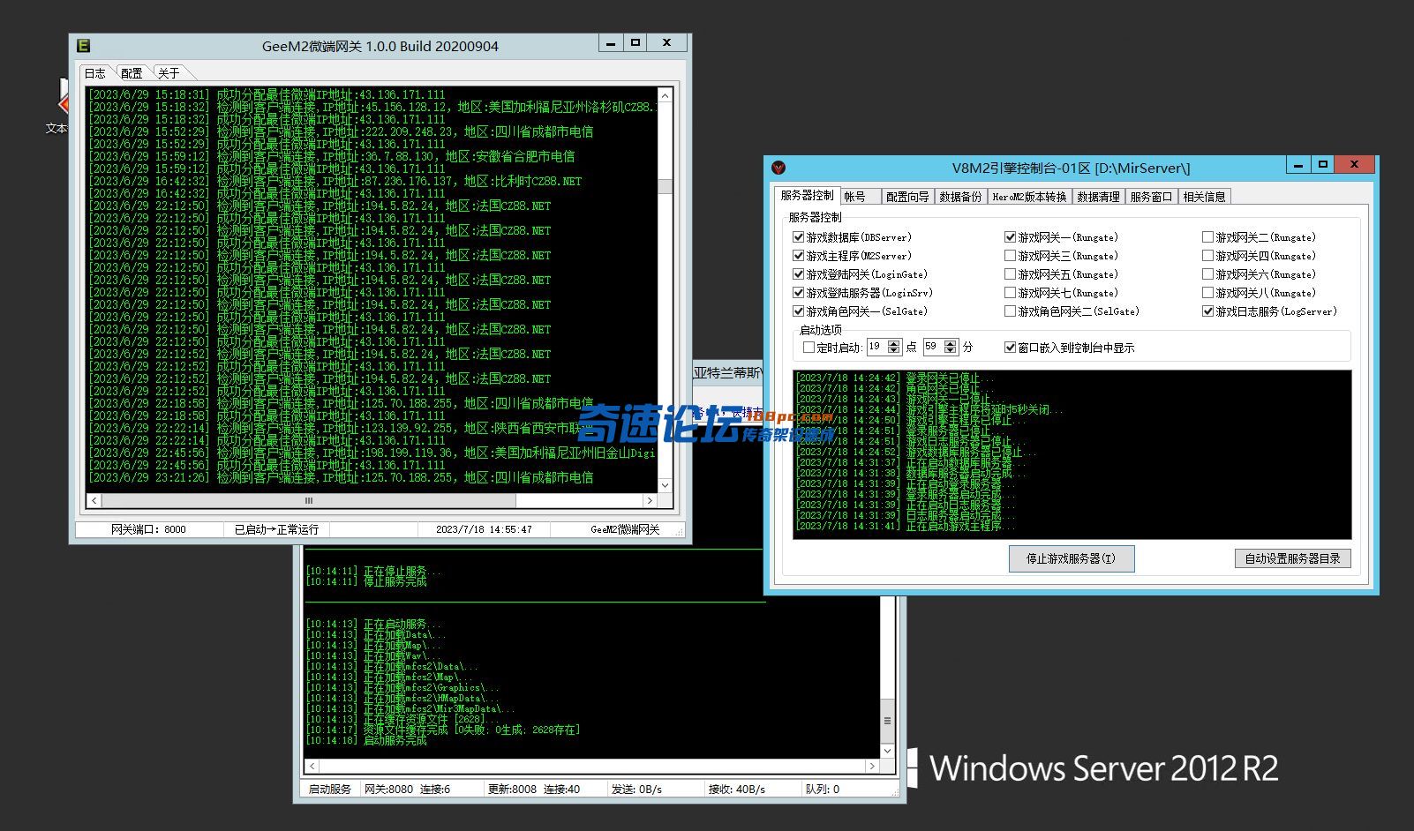Click bottom status text 更新:8008 连接:40
Image resolution: width=1414 pixels, height=831 pixels.
(534, 789)
